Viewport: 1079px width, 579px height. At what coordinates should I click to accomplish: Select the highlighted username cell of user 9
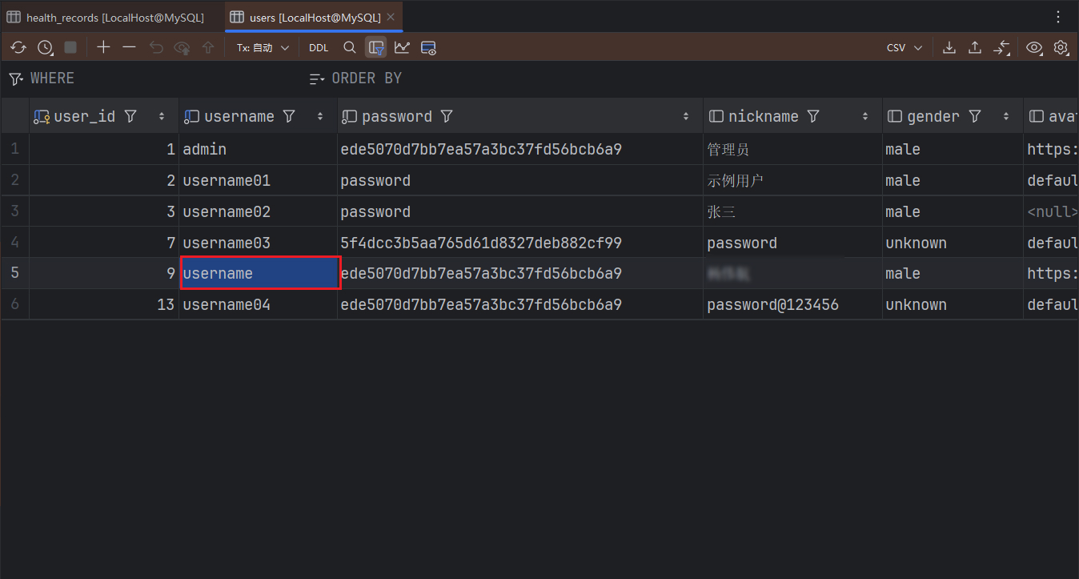pyautogui.click(x=260, y=273)
